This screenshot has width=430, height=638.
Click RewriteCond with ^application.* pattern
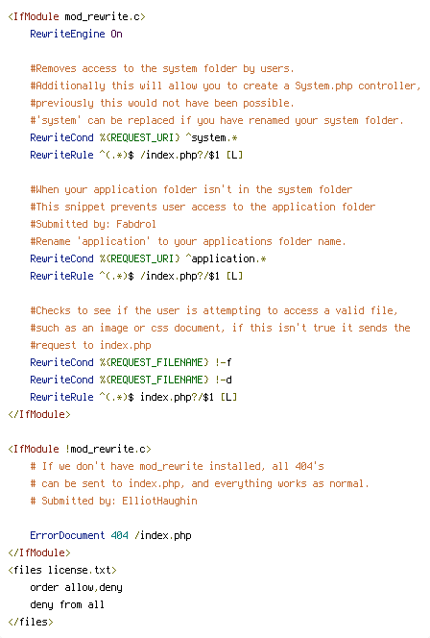148,258
